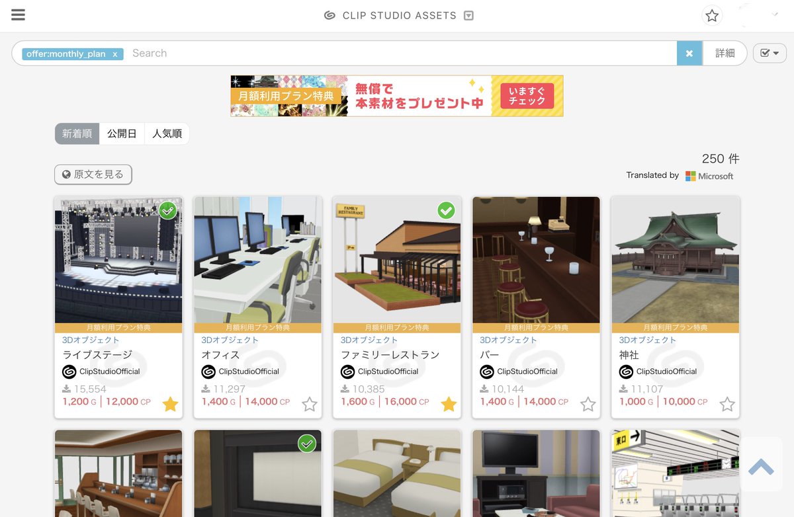The height and width of the screenshot is (517, 794).
Task: Open favorites via header star icon
Action: 712,16
